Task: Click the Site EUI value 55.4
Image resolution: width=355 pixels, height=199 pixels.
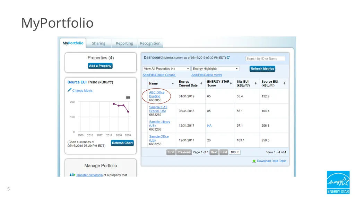Action: [x=240, y=96]
